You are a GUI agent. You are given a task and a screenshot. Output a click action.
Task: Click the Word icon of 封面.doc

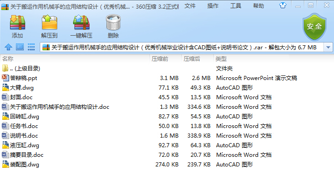[5, 97]
